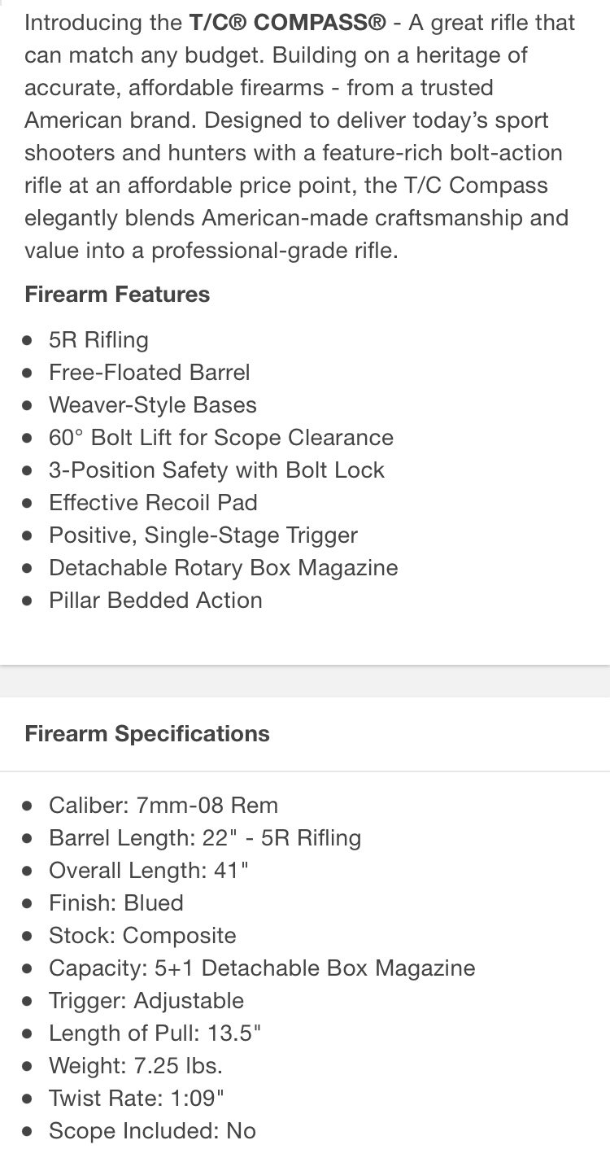Click the Stock: Composite line
Viewport: 610px width, 1149px height.
[x=142, y=936]
